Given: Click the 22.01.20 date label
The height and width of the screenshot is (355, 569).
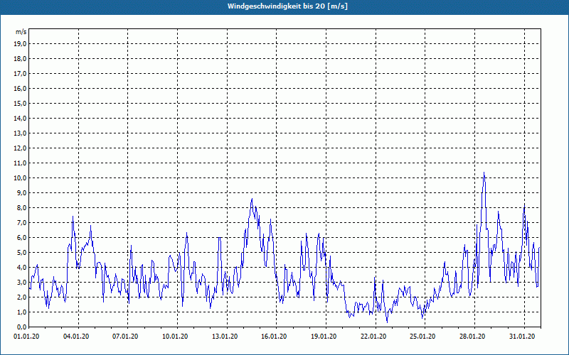Looking at the screenshot, I should (x=373, y=336).
